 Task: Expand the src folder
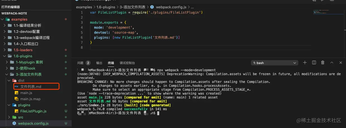click(x=9, y=117)
